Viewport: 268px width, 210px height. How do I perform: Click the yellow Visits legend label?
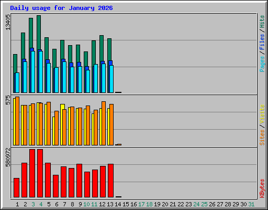(262, 114)
